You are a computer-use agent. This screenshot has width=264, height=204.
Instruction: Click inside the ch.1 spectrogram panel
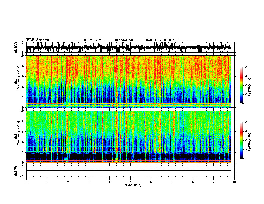point(128,81)
